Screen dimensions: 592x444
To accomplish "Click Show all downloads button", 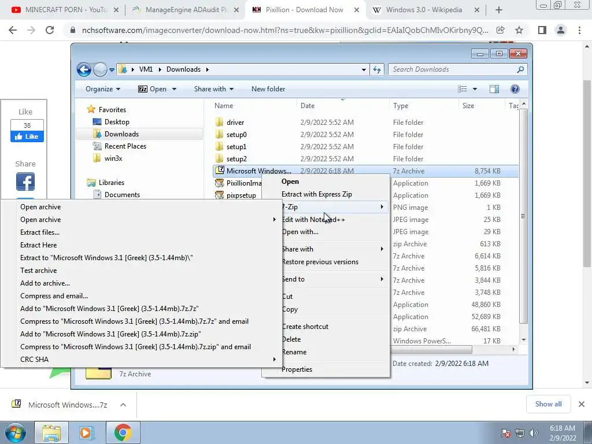I will point(548,404).
